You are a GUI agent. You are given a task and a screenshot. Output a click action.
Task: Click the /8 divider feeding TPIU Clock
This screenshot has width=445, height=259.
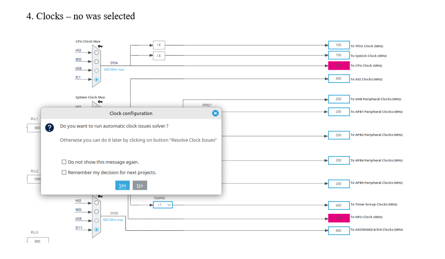159,45
